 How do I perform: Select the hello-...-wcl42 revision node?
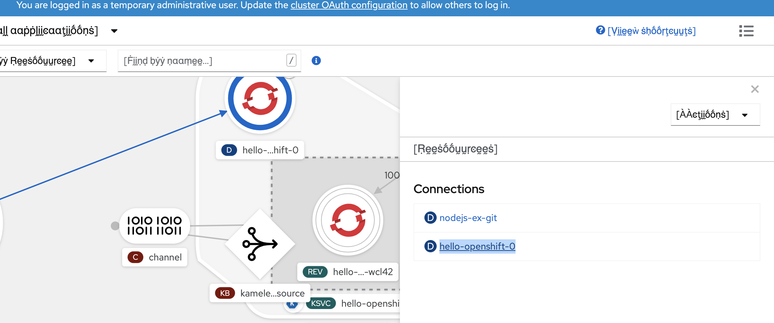click(348, 220)
